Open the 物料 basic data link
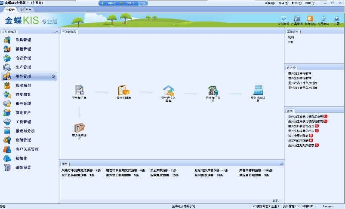The height and width of the screenshot is (209, 345). pyautogui.click(x=291, y=37)
